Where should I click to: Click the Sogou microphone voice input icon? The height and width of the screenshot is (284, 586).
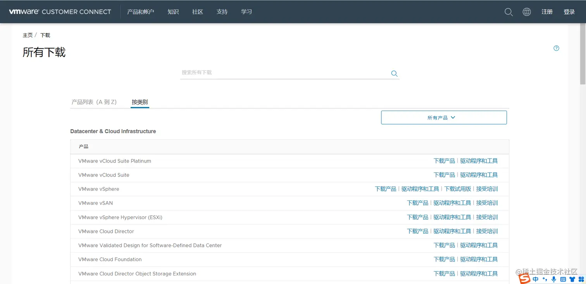(x=554, y=279)
